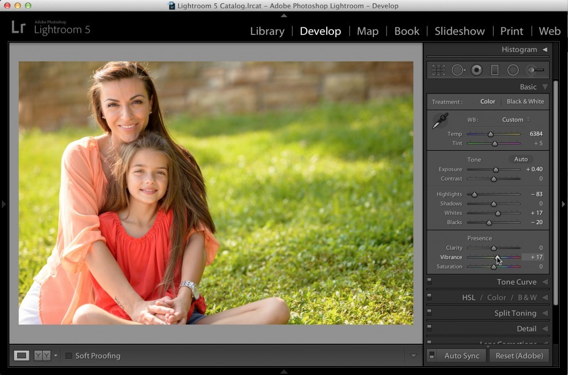The width and height of the screenshot is (568, 375).
Task: Toggle Split Toning panel on/off switch
Action: pos(429,312)
